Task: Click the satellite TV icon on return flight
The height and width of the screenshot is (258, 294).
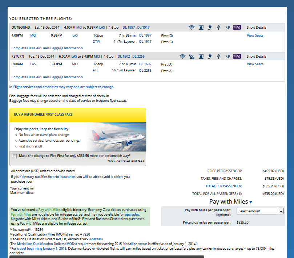Action: pyautogui.click(x=192, y=57)
